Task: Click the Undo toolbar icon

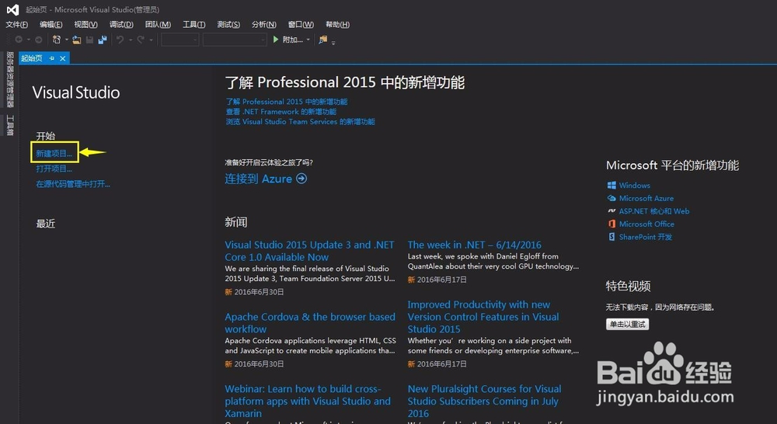Action: coord(120,40)
